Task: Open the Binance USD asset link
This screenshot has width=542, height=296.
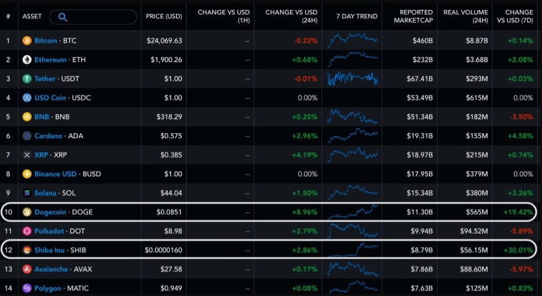Action: pos(55,174)
